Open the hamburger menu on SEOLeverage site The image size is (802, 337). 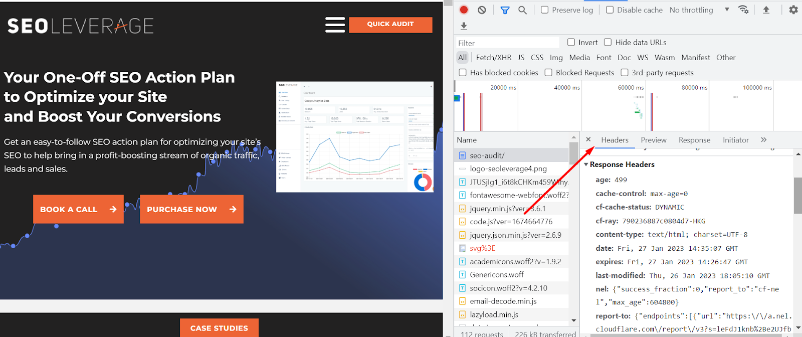(x=335, y=25)
